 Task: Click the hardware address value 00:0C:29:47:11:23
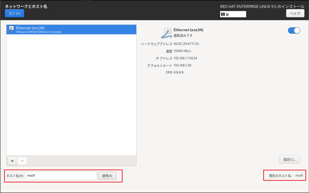coord(186,44)
